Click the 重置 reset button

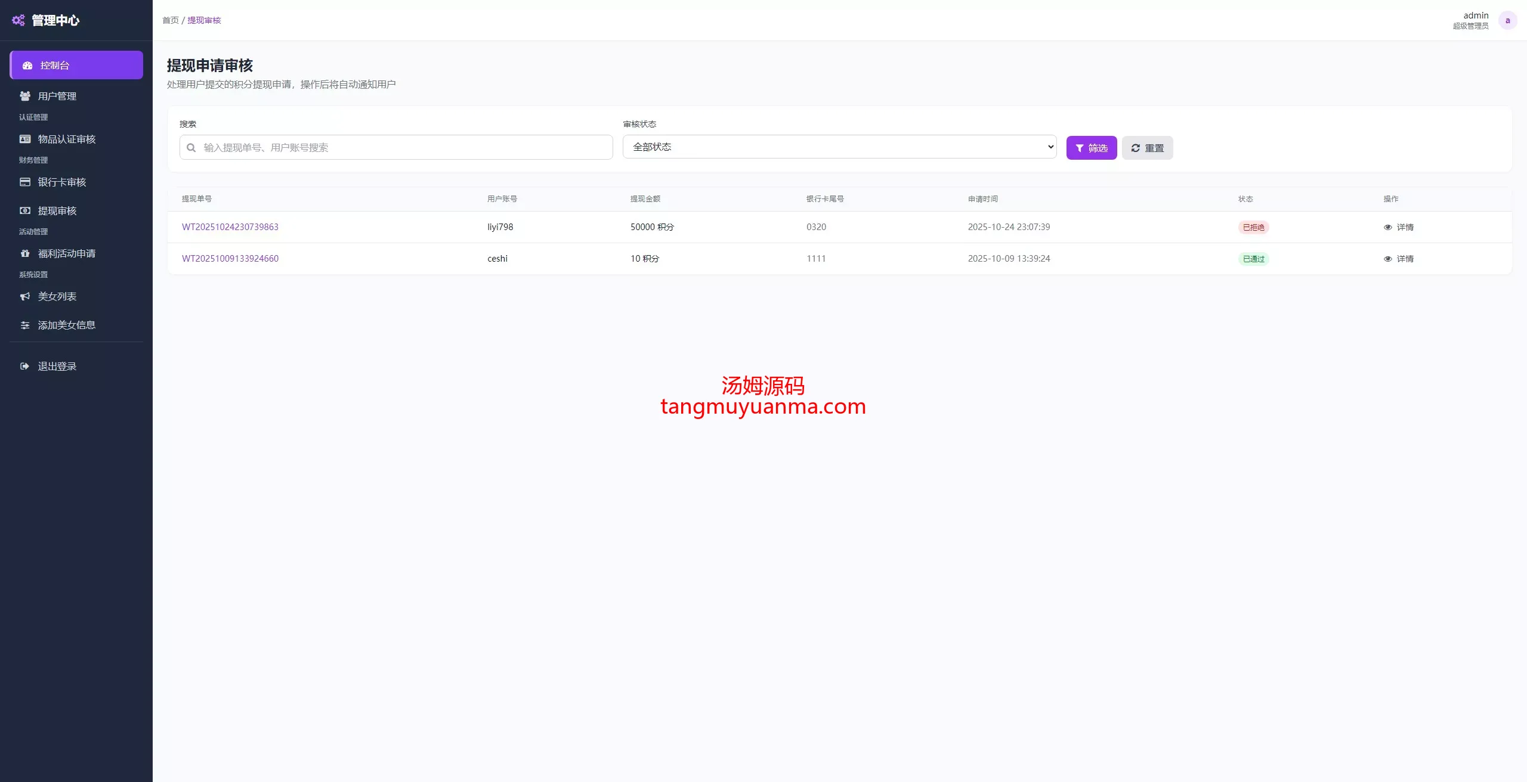1147,148
